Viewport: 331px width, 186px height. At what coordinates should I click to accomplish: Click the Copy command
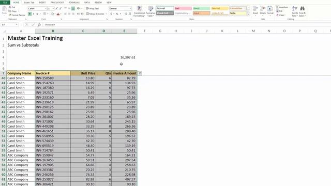tap(13, 11)
